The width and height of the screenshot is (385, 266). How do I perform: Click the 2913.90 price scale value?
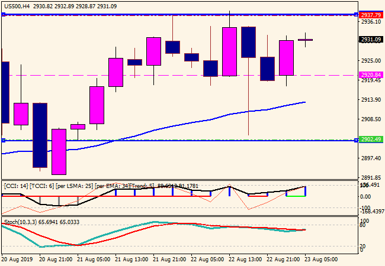click(x=370, y=99)
